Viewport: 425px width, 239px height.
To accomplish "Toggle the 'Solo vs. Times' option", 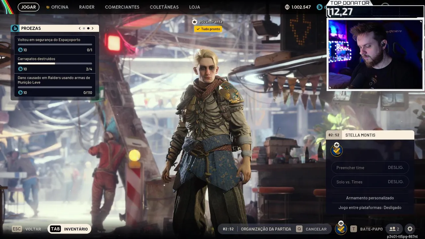I will (370, 182).
